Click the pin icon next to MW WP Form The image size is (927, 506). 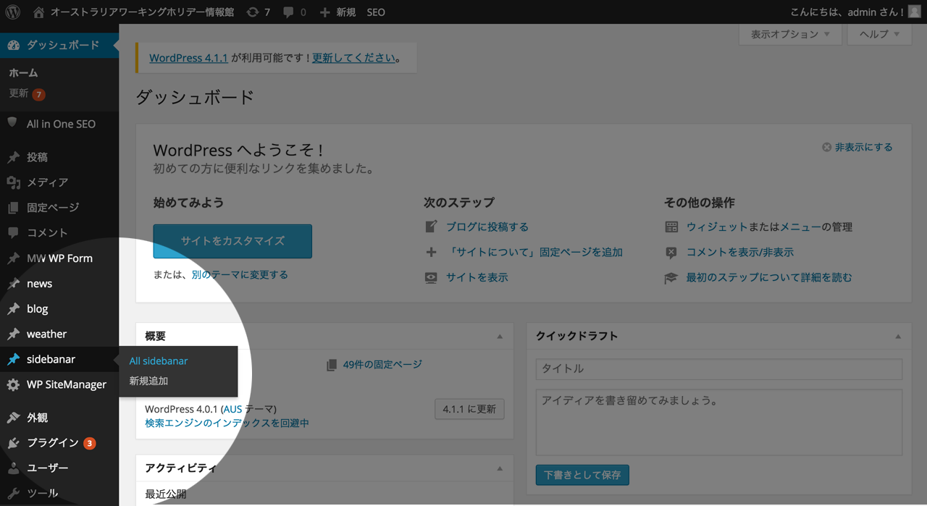point(13,258)
